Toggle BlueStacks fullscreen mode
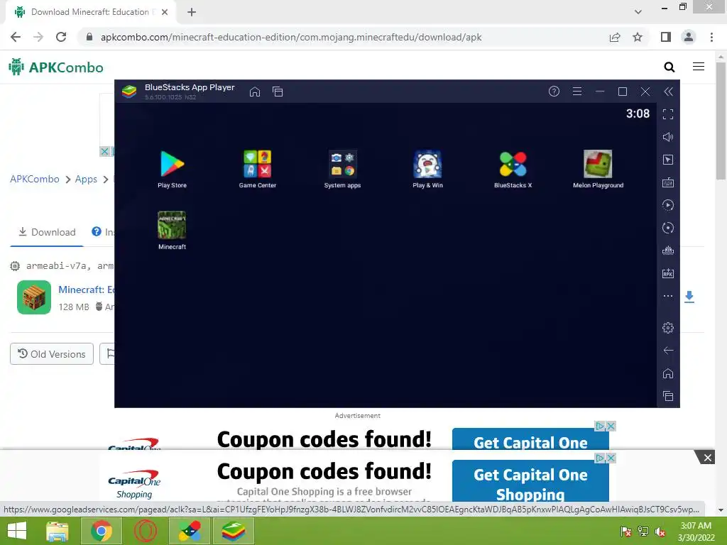Viewport: 727px width, 545px height. [x=667, y=114]
